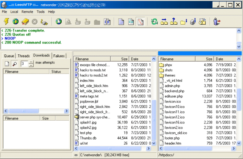Increase max attempts with up arrow
The width and height of the screenshot is (243, 159).
tap(31, 62)
